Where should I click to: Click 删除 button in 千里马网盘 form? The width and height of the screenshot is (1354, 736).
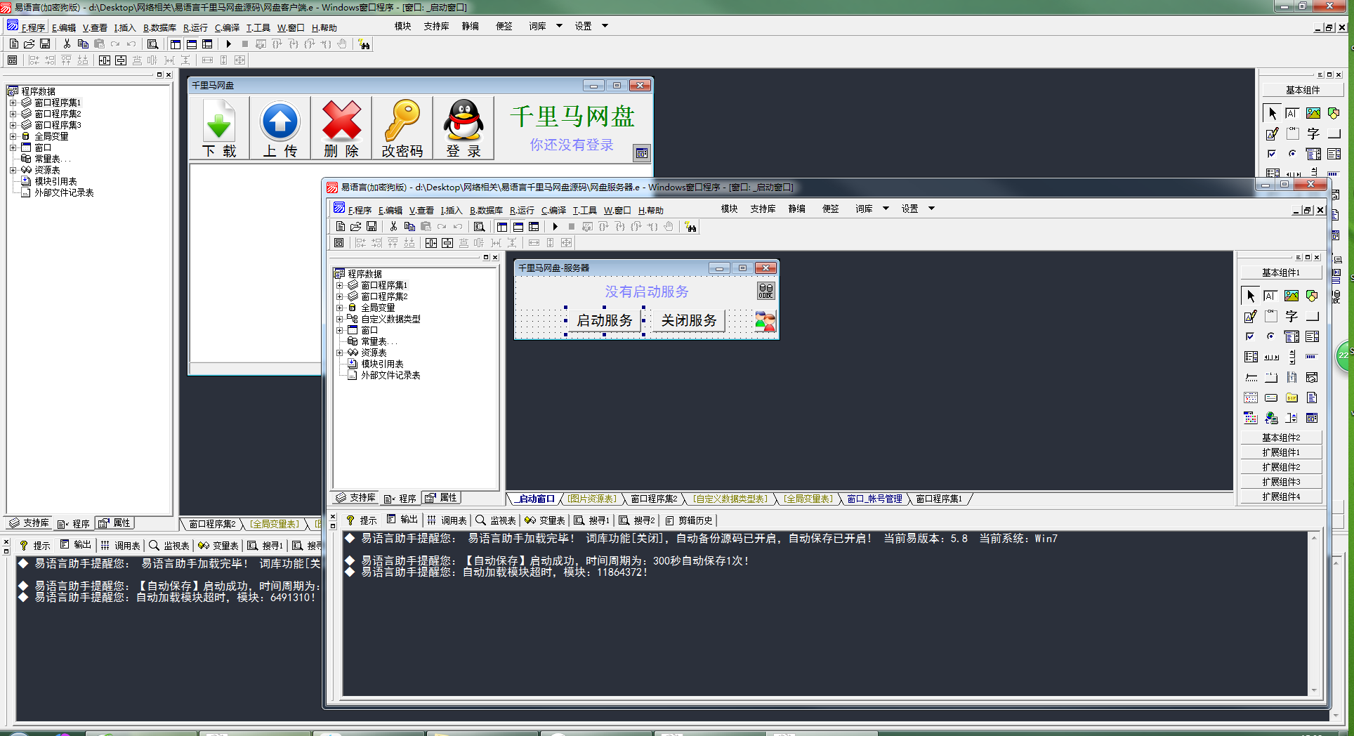341,129
